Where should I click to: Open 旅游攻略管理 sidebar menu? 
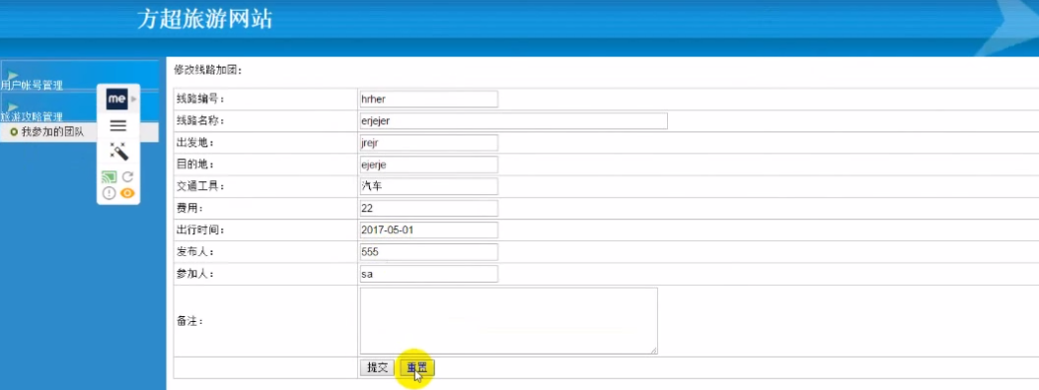click(x=32, y=116)
